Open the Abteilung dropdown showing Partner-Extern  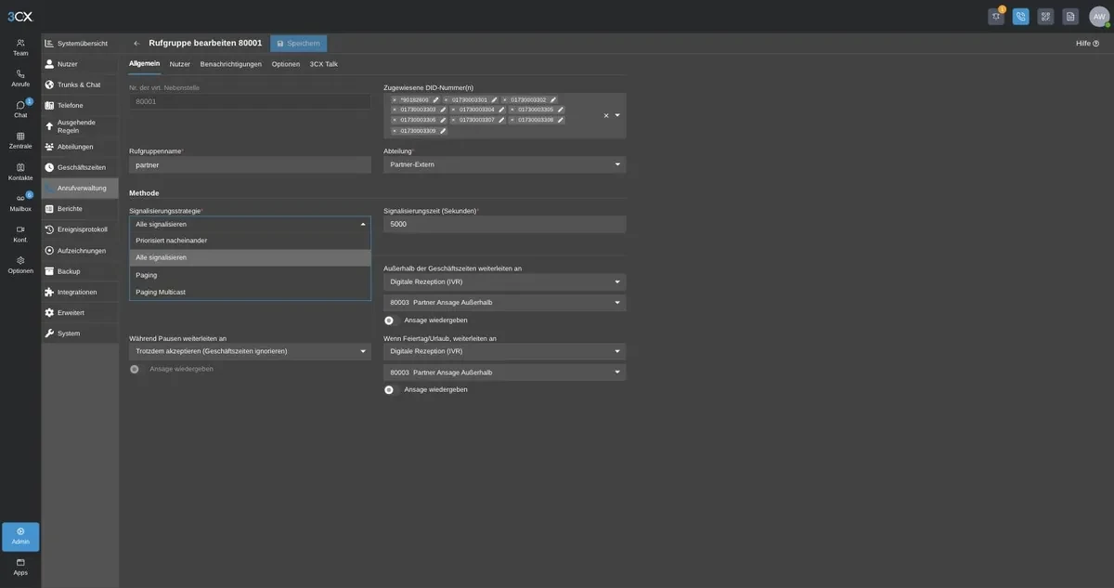point(505,164)
